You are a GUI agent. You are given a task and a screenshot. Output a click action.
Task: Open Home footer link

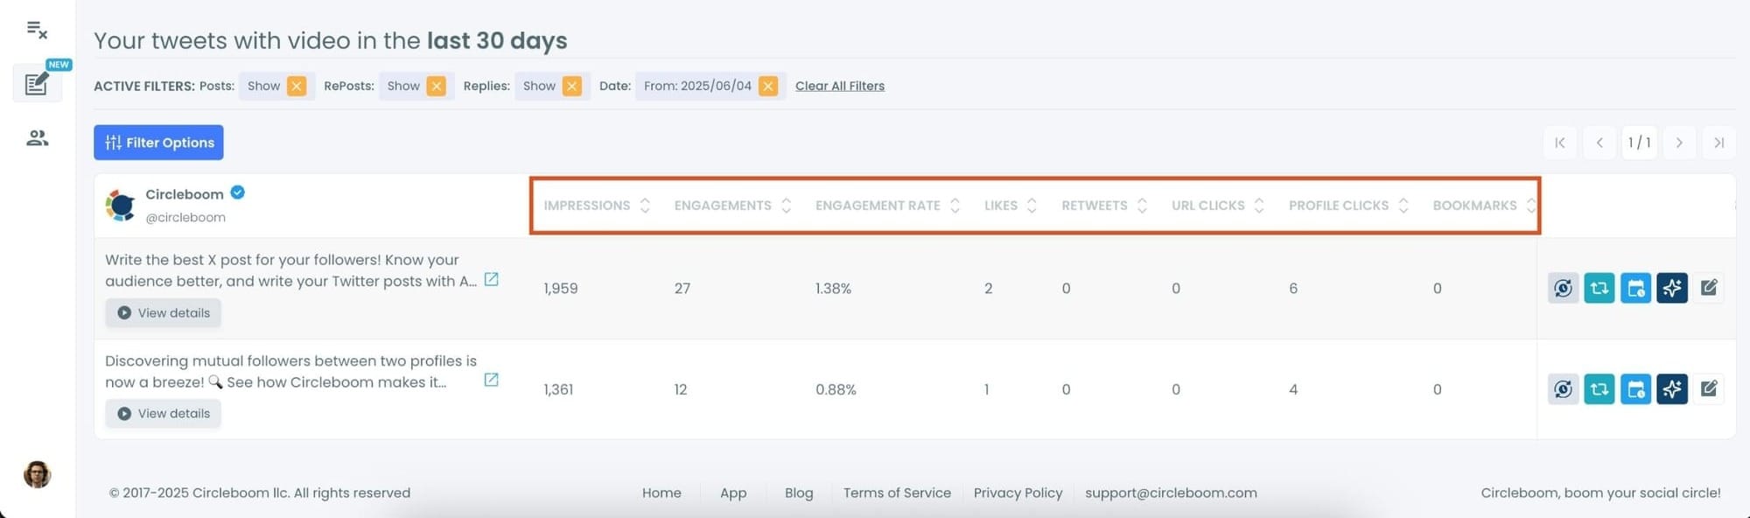661,493
